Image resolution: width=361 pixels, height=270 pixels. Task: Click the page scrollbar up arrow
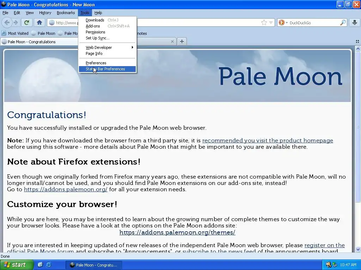[x=358, y=49]
